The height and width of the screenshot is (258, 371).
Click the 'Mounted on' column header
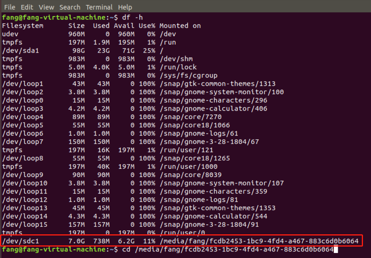(x=180, y=26)
